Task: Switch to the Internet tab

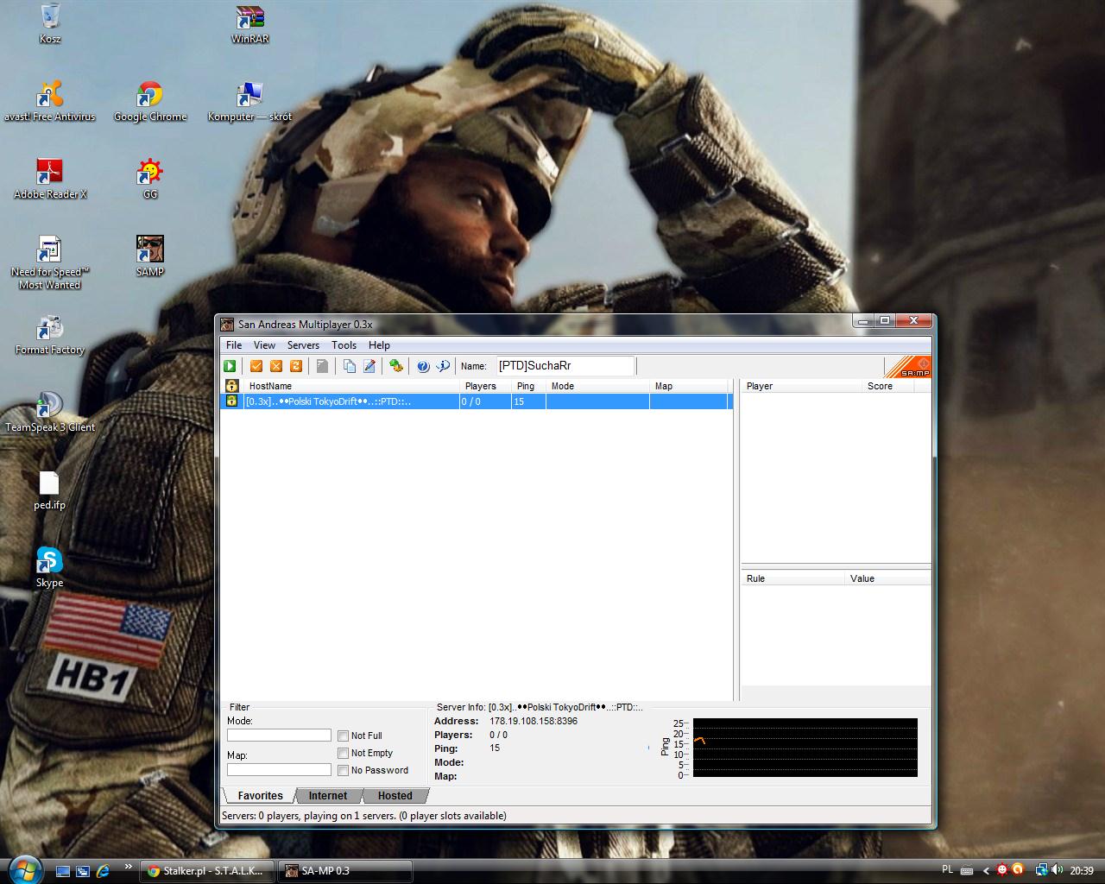Action: click(328, 796)
